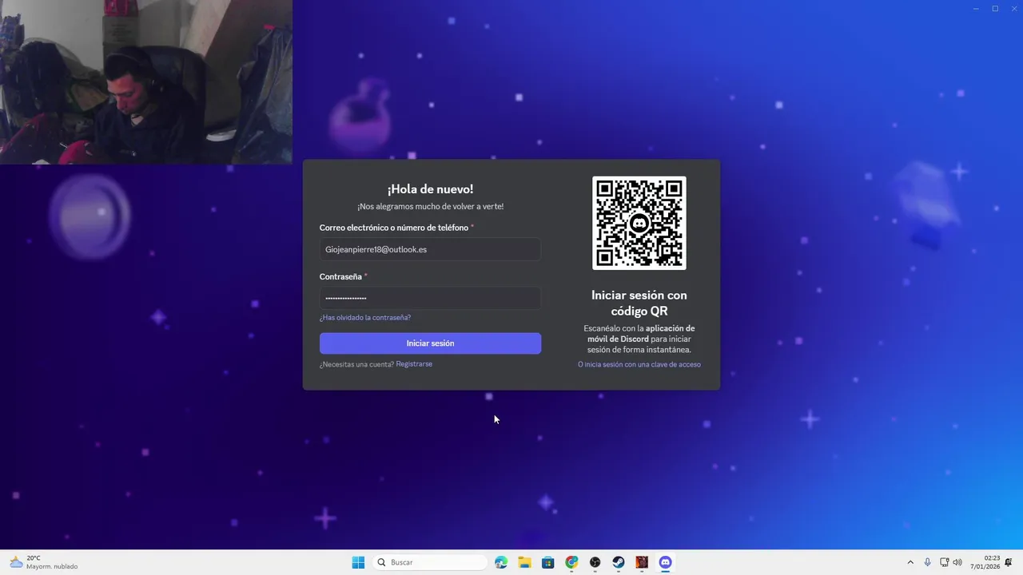This screenshot has height=575, width=1023.
Task: Switch to Google Chrome in the taskbar
Action: coord(571,562)
